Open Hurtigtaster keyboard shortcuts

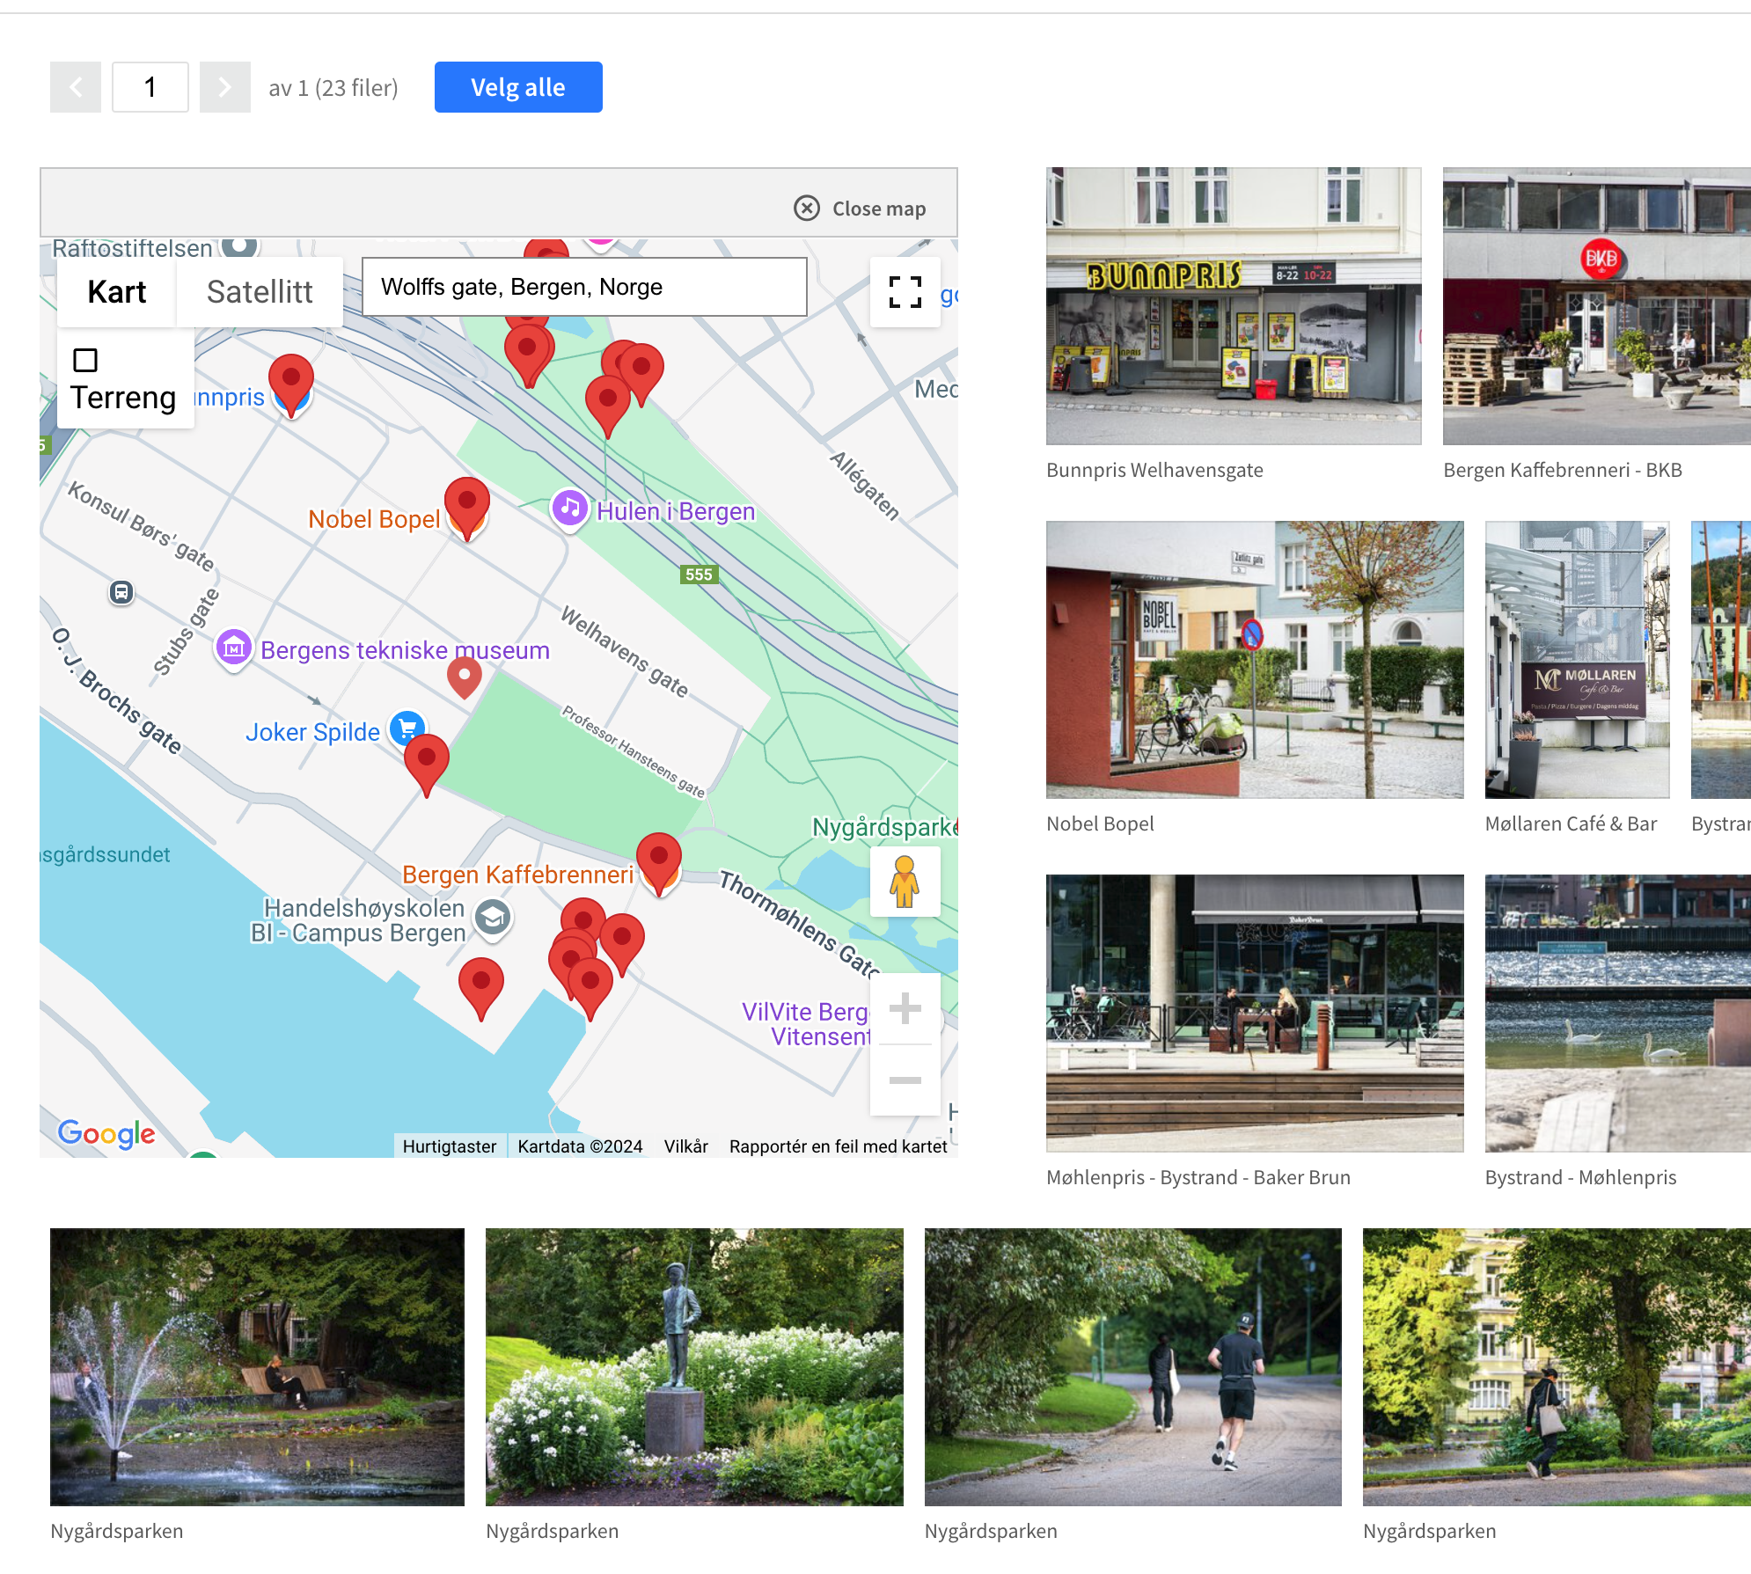[450, 1146]
